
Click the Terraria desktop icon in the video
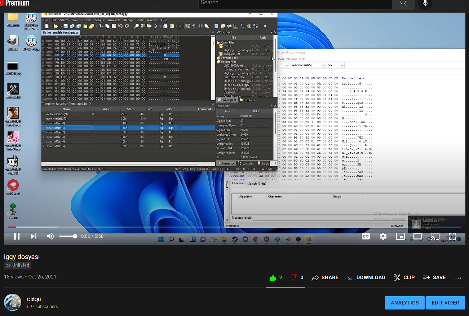[13, 211]
